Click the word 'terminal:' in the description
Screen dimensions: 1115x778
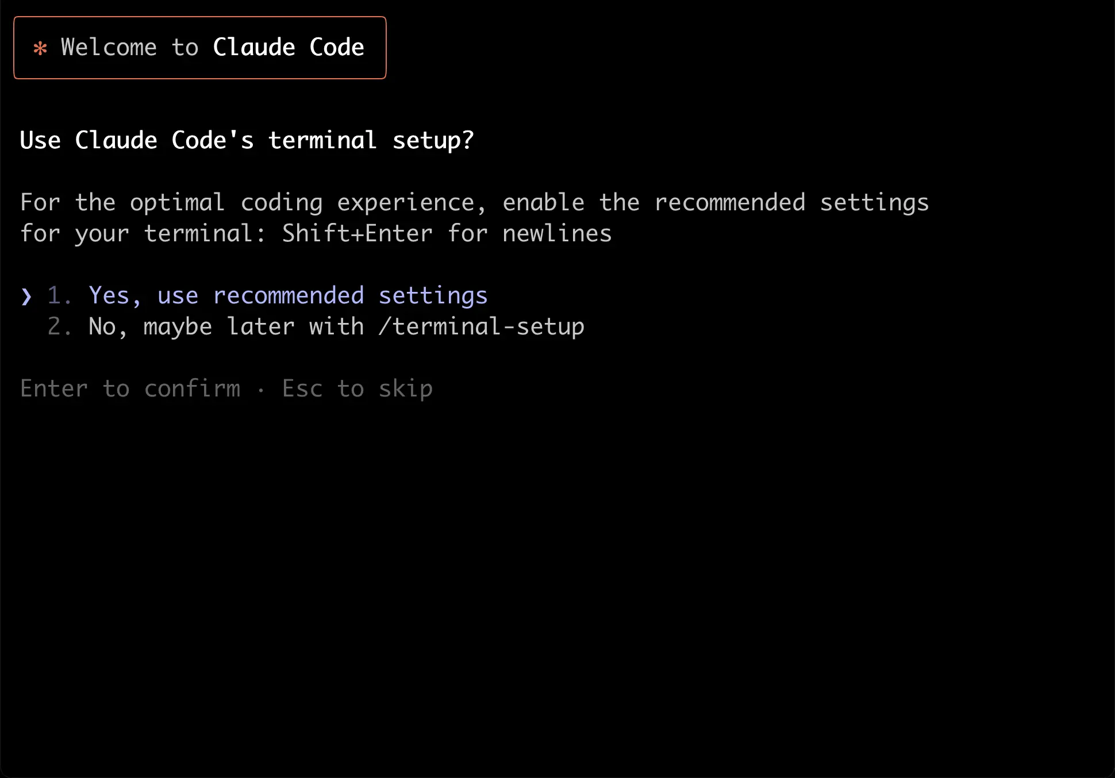[205, 234]
